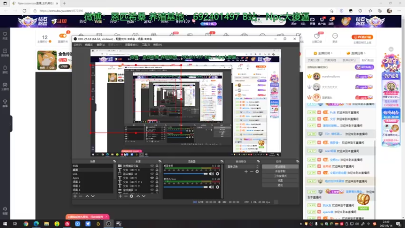Open the Edit menu in OBS
Screen dimensions: 405x228
tap(89, 45)
